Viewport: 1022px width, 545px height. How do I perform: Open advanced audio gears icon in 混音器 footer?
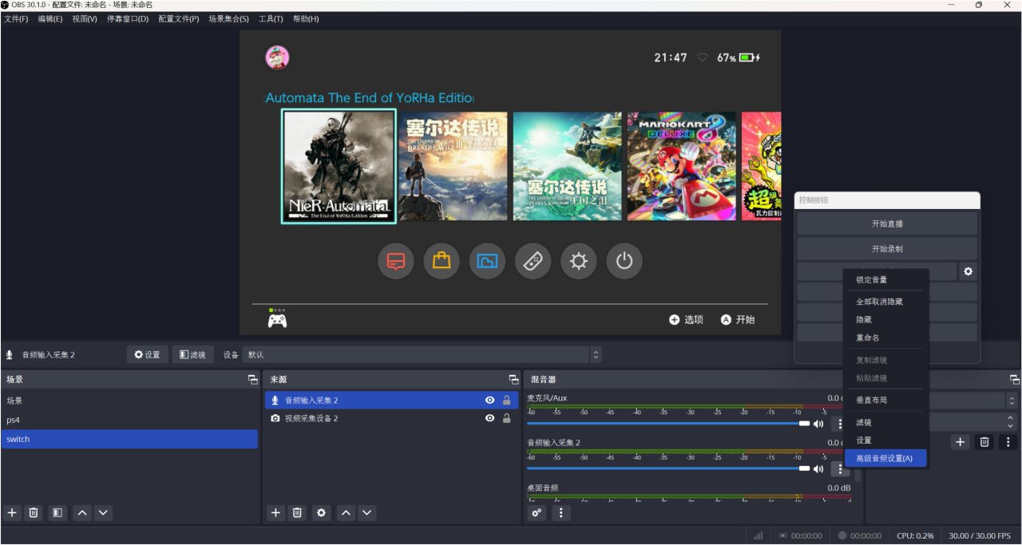click(x=537, y=513)
